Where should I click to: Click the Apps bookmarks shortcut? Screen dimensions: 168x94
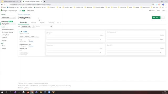click(3, 7)
